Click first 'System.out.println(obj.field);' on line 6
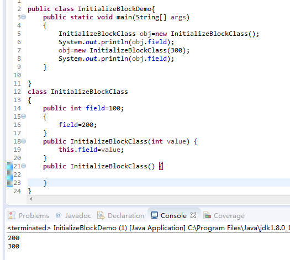 117,42
